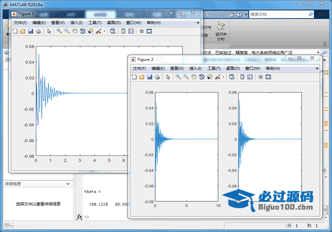The image size is (332, 232).
Task: Close the editor panel with X button
Action: [325, 60]
